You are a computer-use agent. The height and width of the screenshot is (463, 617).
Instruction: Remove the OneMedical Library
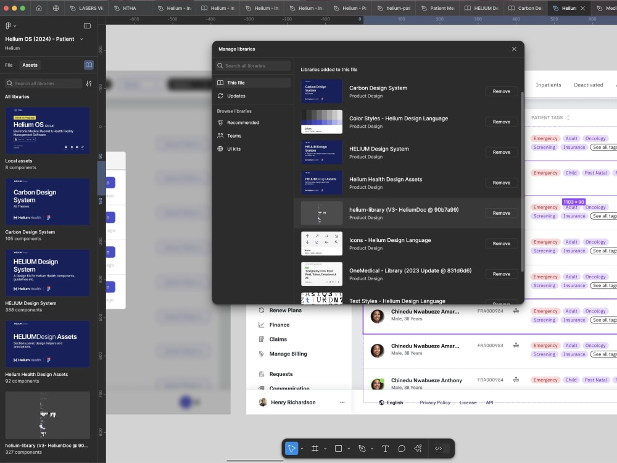click(x=501, y=274)
